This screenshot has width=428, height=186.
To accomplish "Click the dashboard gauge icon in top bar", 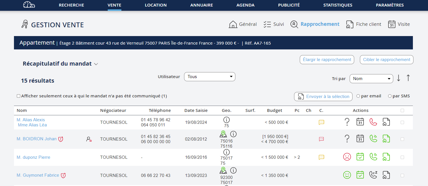I will click(x=29, y=5).
